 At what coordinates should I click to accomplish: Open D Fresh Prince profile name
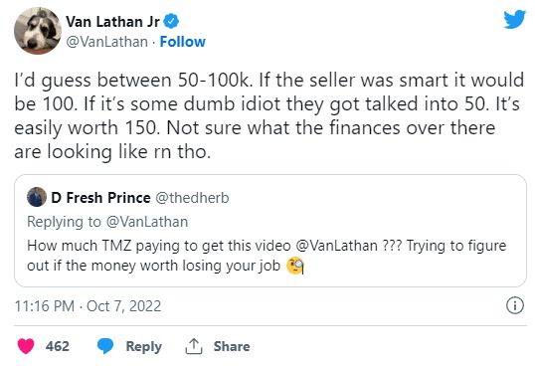[100, 198]
